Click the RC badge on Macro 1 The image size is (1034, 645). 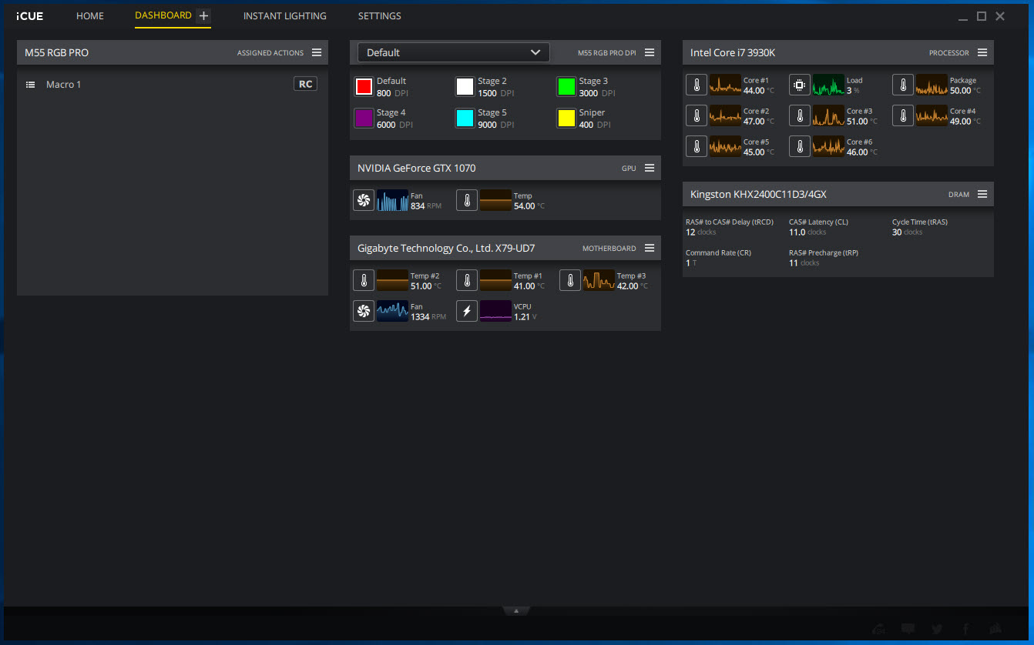click(306, 84)
